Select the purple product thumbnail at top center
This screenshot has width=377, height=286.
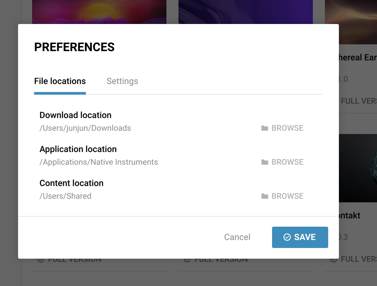coord(246,12)
